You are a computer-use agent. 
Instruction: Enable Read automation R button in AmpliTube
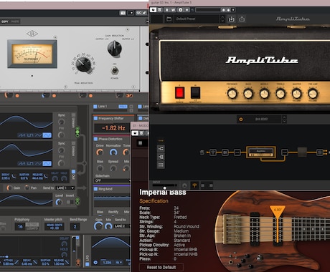coord(166,10)
